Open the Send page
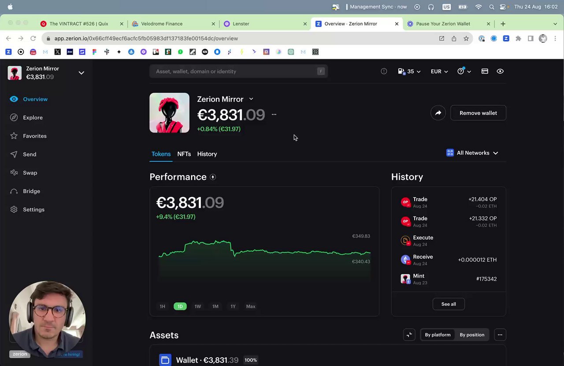Screen dimensions: 564x366 23,154
